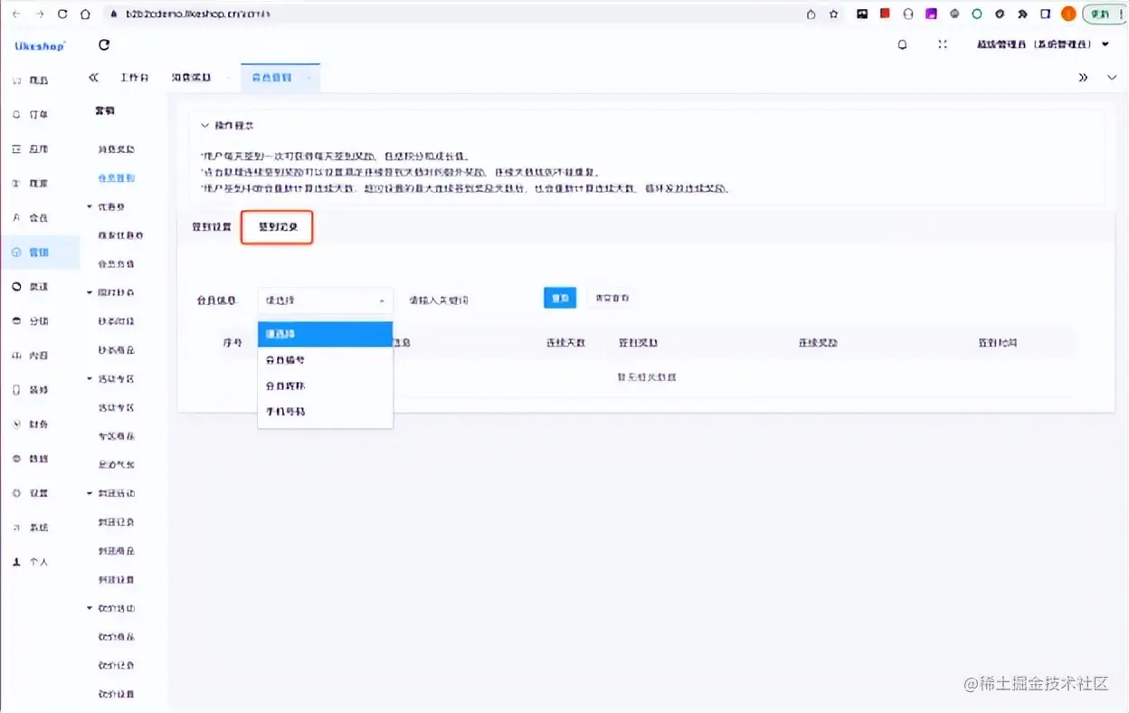Screen dimensions: 1129x713
Task: Open the browser extensions puzzle icon
Action: pyautogui.click(x=1022, y=14)
